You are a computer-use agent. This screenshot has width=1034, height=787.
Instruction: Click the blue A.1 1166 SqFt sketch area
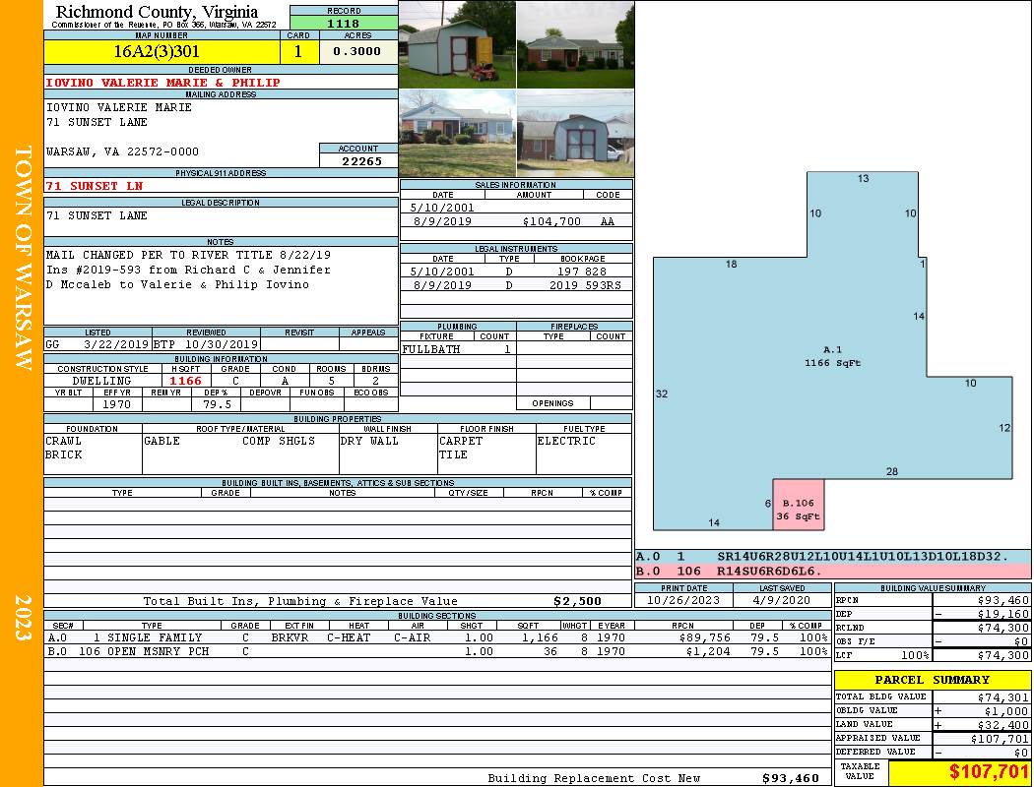[832, 356]
